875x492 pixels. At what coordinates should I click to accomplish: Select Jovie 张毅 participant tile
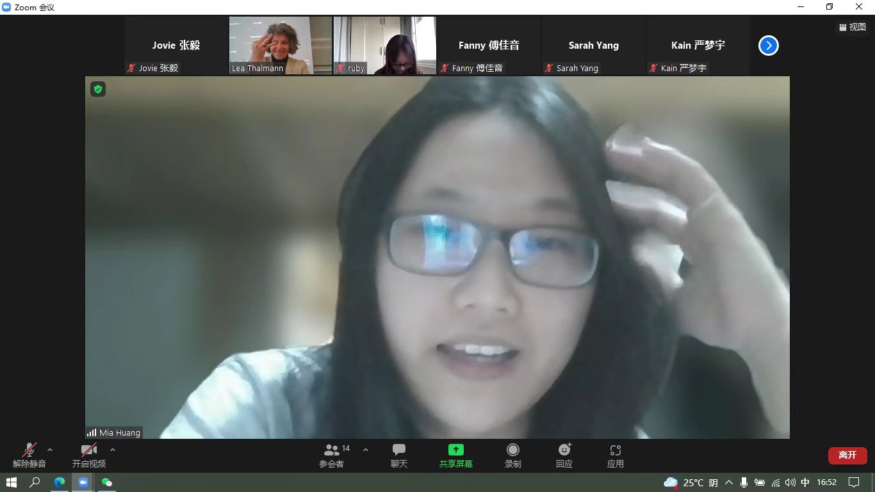[x=176, y=45]
